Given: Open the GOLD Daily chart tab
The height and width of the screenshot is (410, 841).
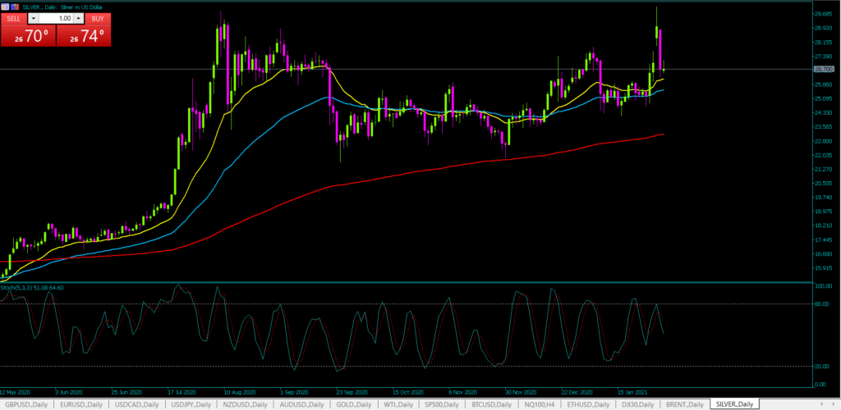Looking at the screenshot, I should tap(355, 404).
